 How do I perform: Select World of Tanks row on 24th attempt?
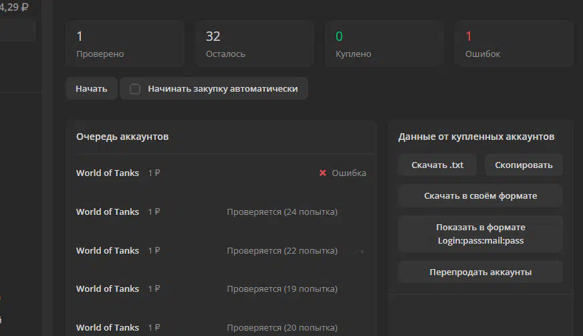point(221,212)
